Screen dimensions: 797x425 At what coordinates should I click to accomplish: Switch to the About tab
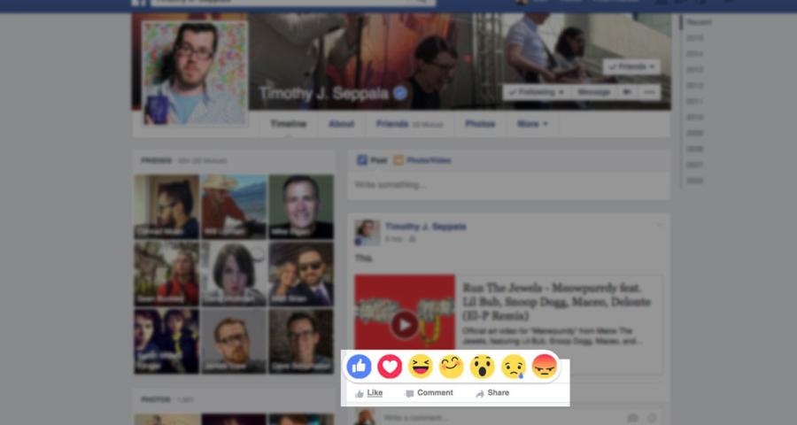341,124
